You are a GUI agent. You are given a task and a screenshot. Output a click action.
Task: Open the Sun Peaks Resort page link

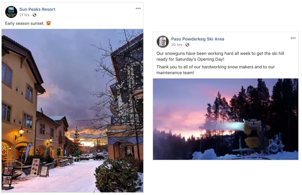(37, 9)
